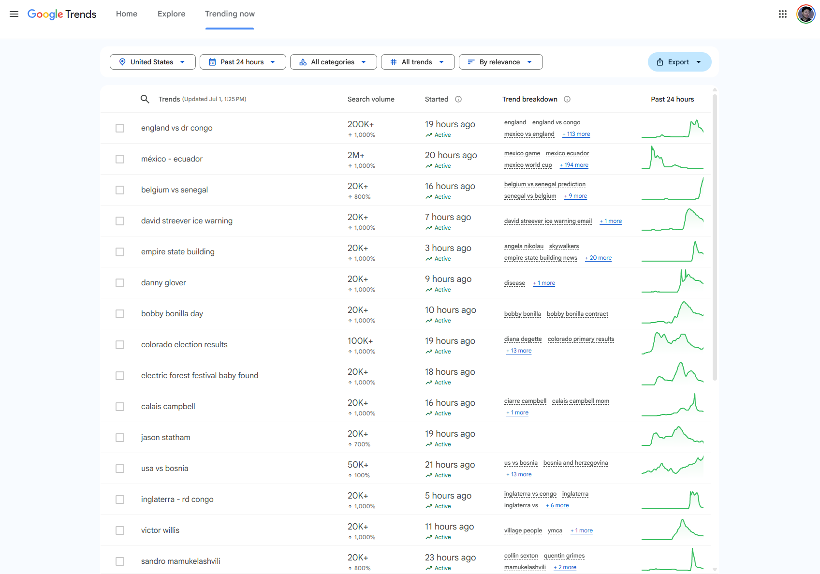
Task: Open the england vs dr congo sparkline chart
Action: click(x=673, y=128)
